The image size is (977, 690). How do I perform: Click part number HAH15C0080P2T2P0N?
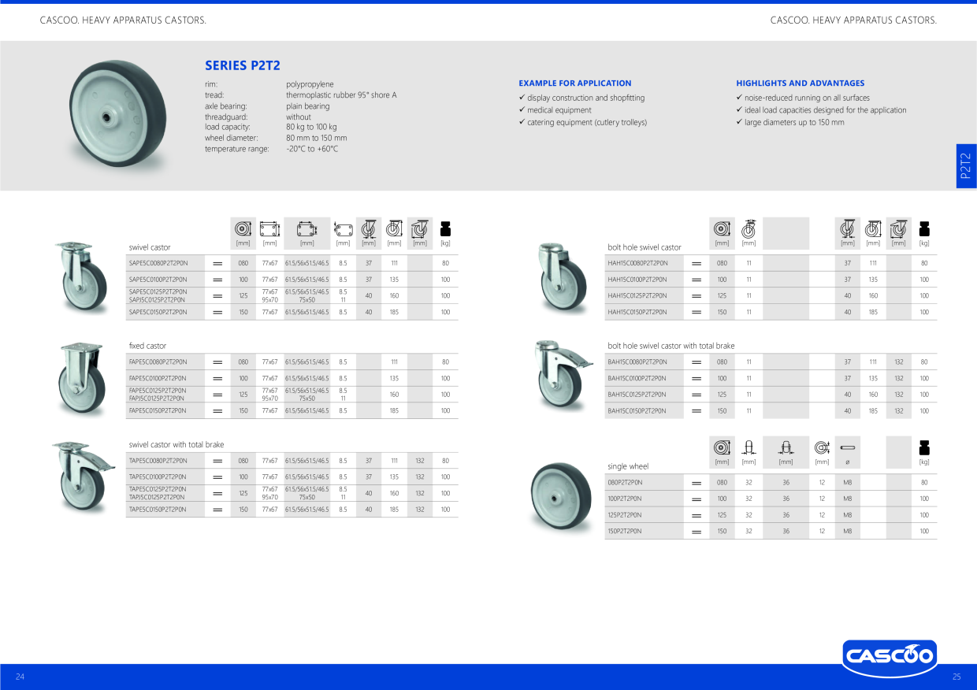[x=637, y=263]
